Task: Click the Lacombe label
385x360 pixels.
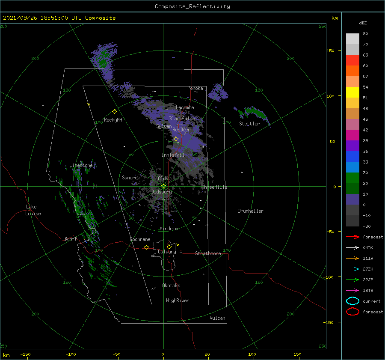Action: coord(185,107)
